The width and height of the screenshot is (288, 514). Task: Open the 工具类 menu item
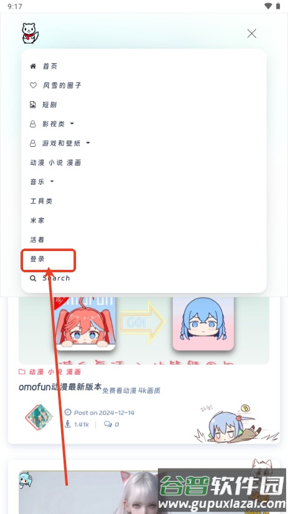point(41,201)
